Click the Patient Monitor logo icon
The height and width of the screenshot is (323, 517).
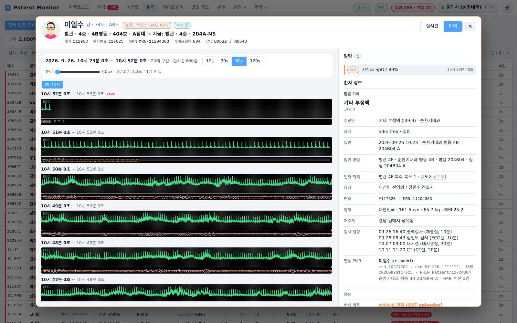7,7
